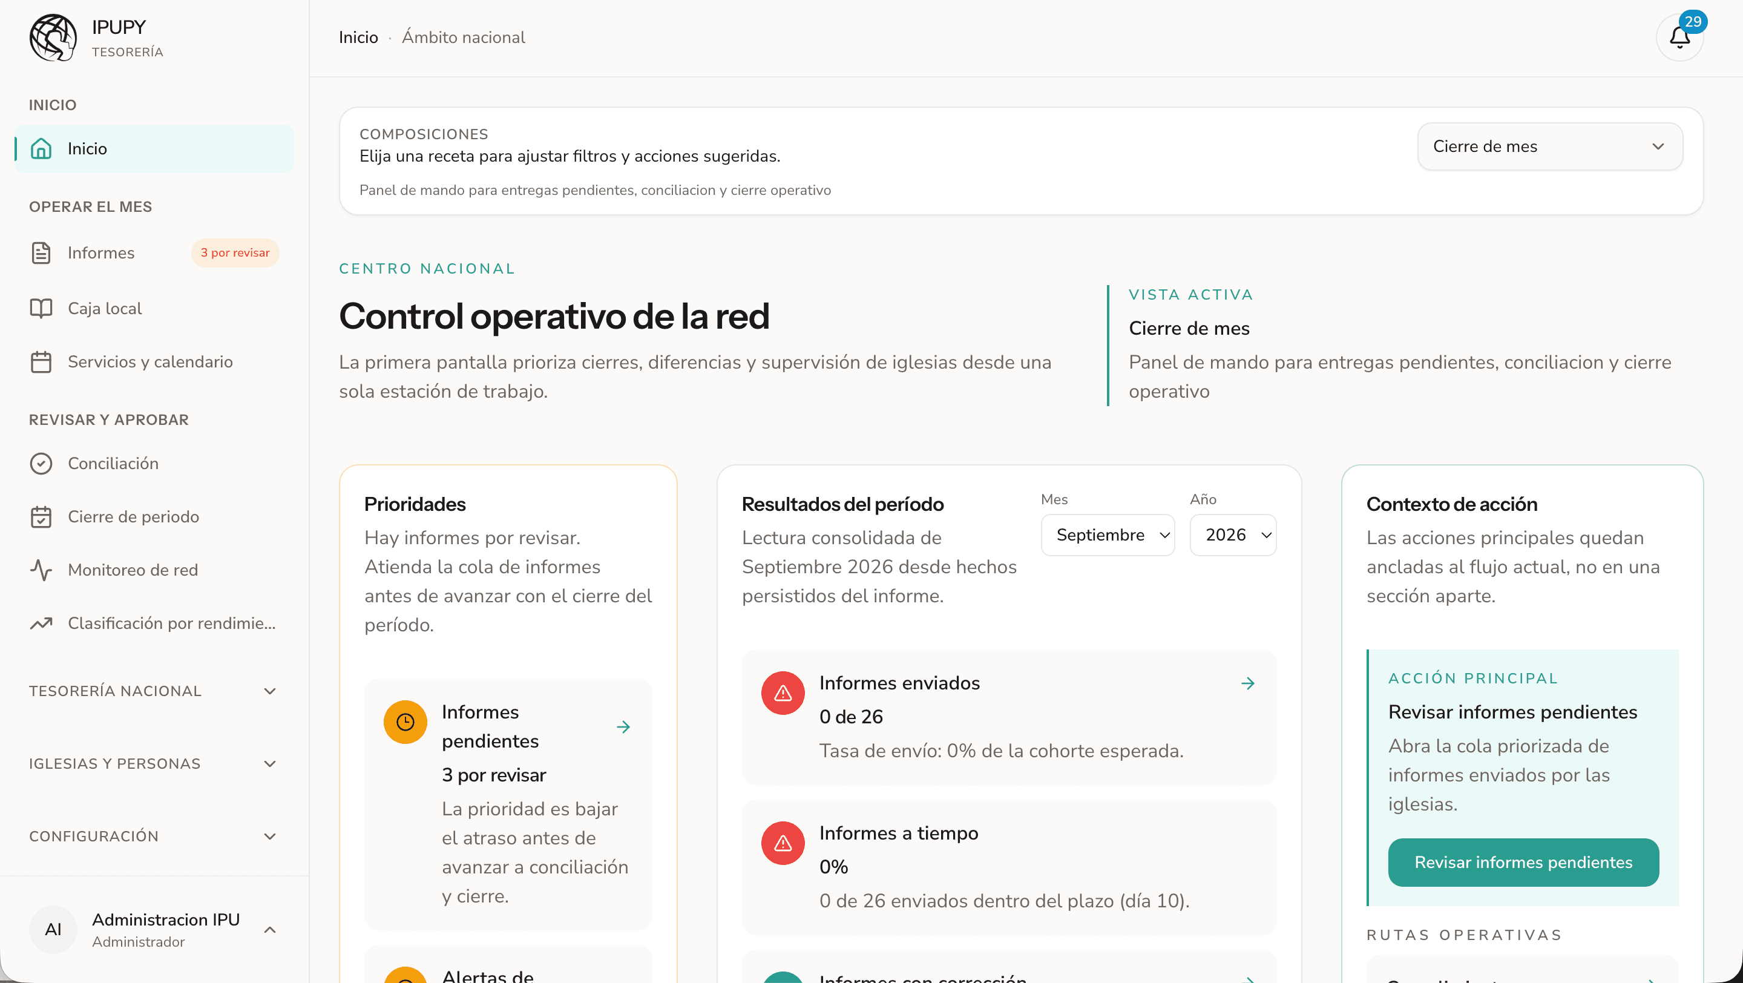The image size is (1743, 983).
Task: Click the COMPOSICIONES label
Action: pos(424,134)
